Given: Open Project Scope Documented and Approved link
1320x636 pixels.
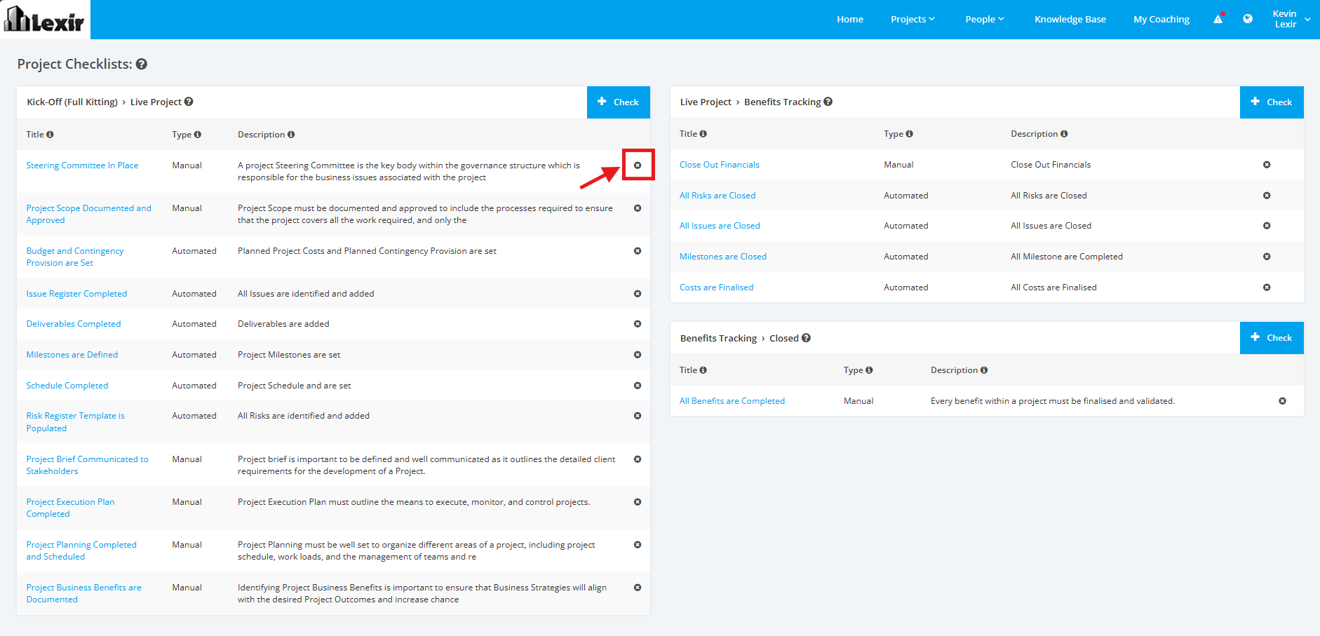Looking at the screenshot, I should point(88,214).
